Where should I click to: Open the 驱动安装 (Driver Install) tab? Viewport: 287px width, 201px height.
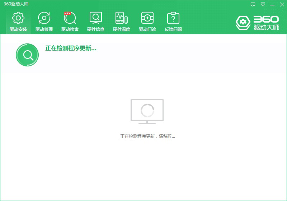point(18,22)
